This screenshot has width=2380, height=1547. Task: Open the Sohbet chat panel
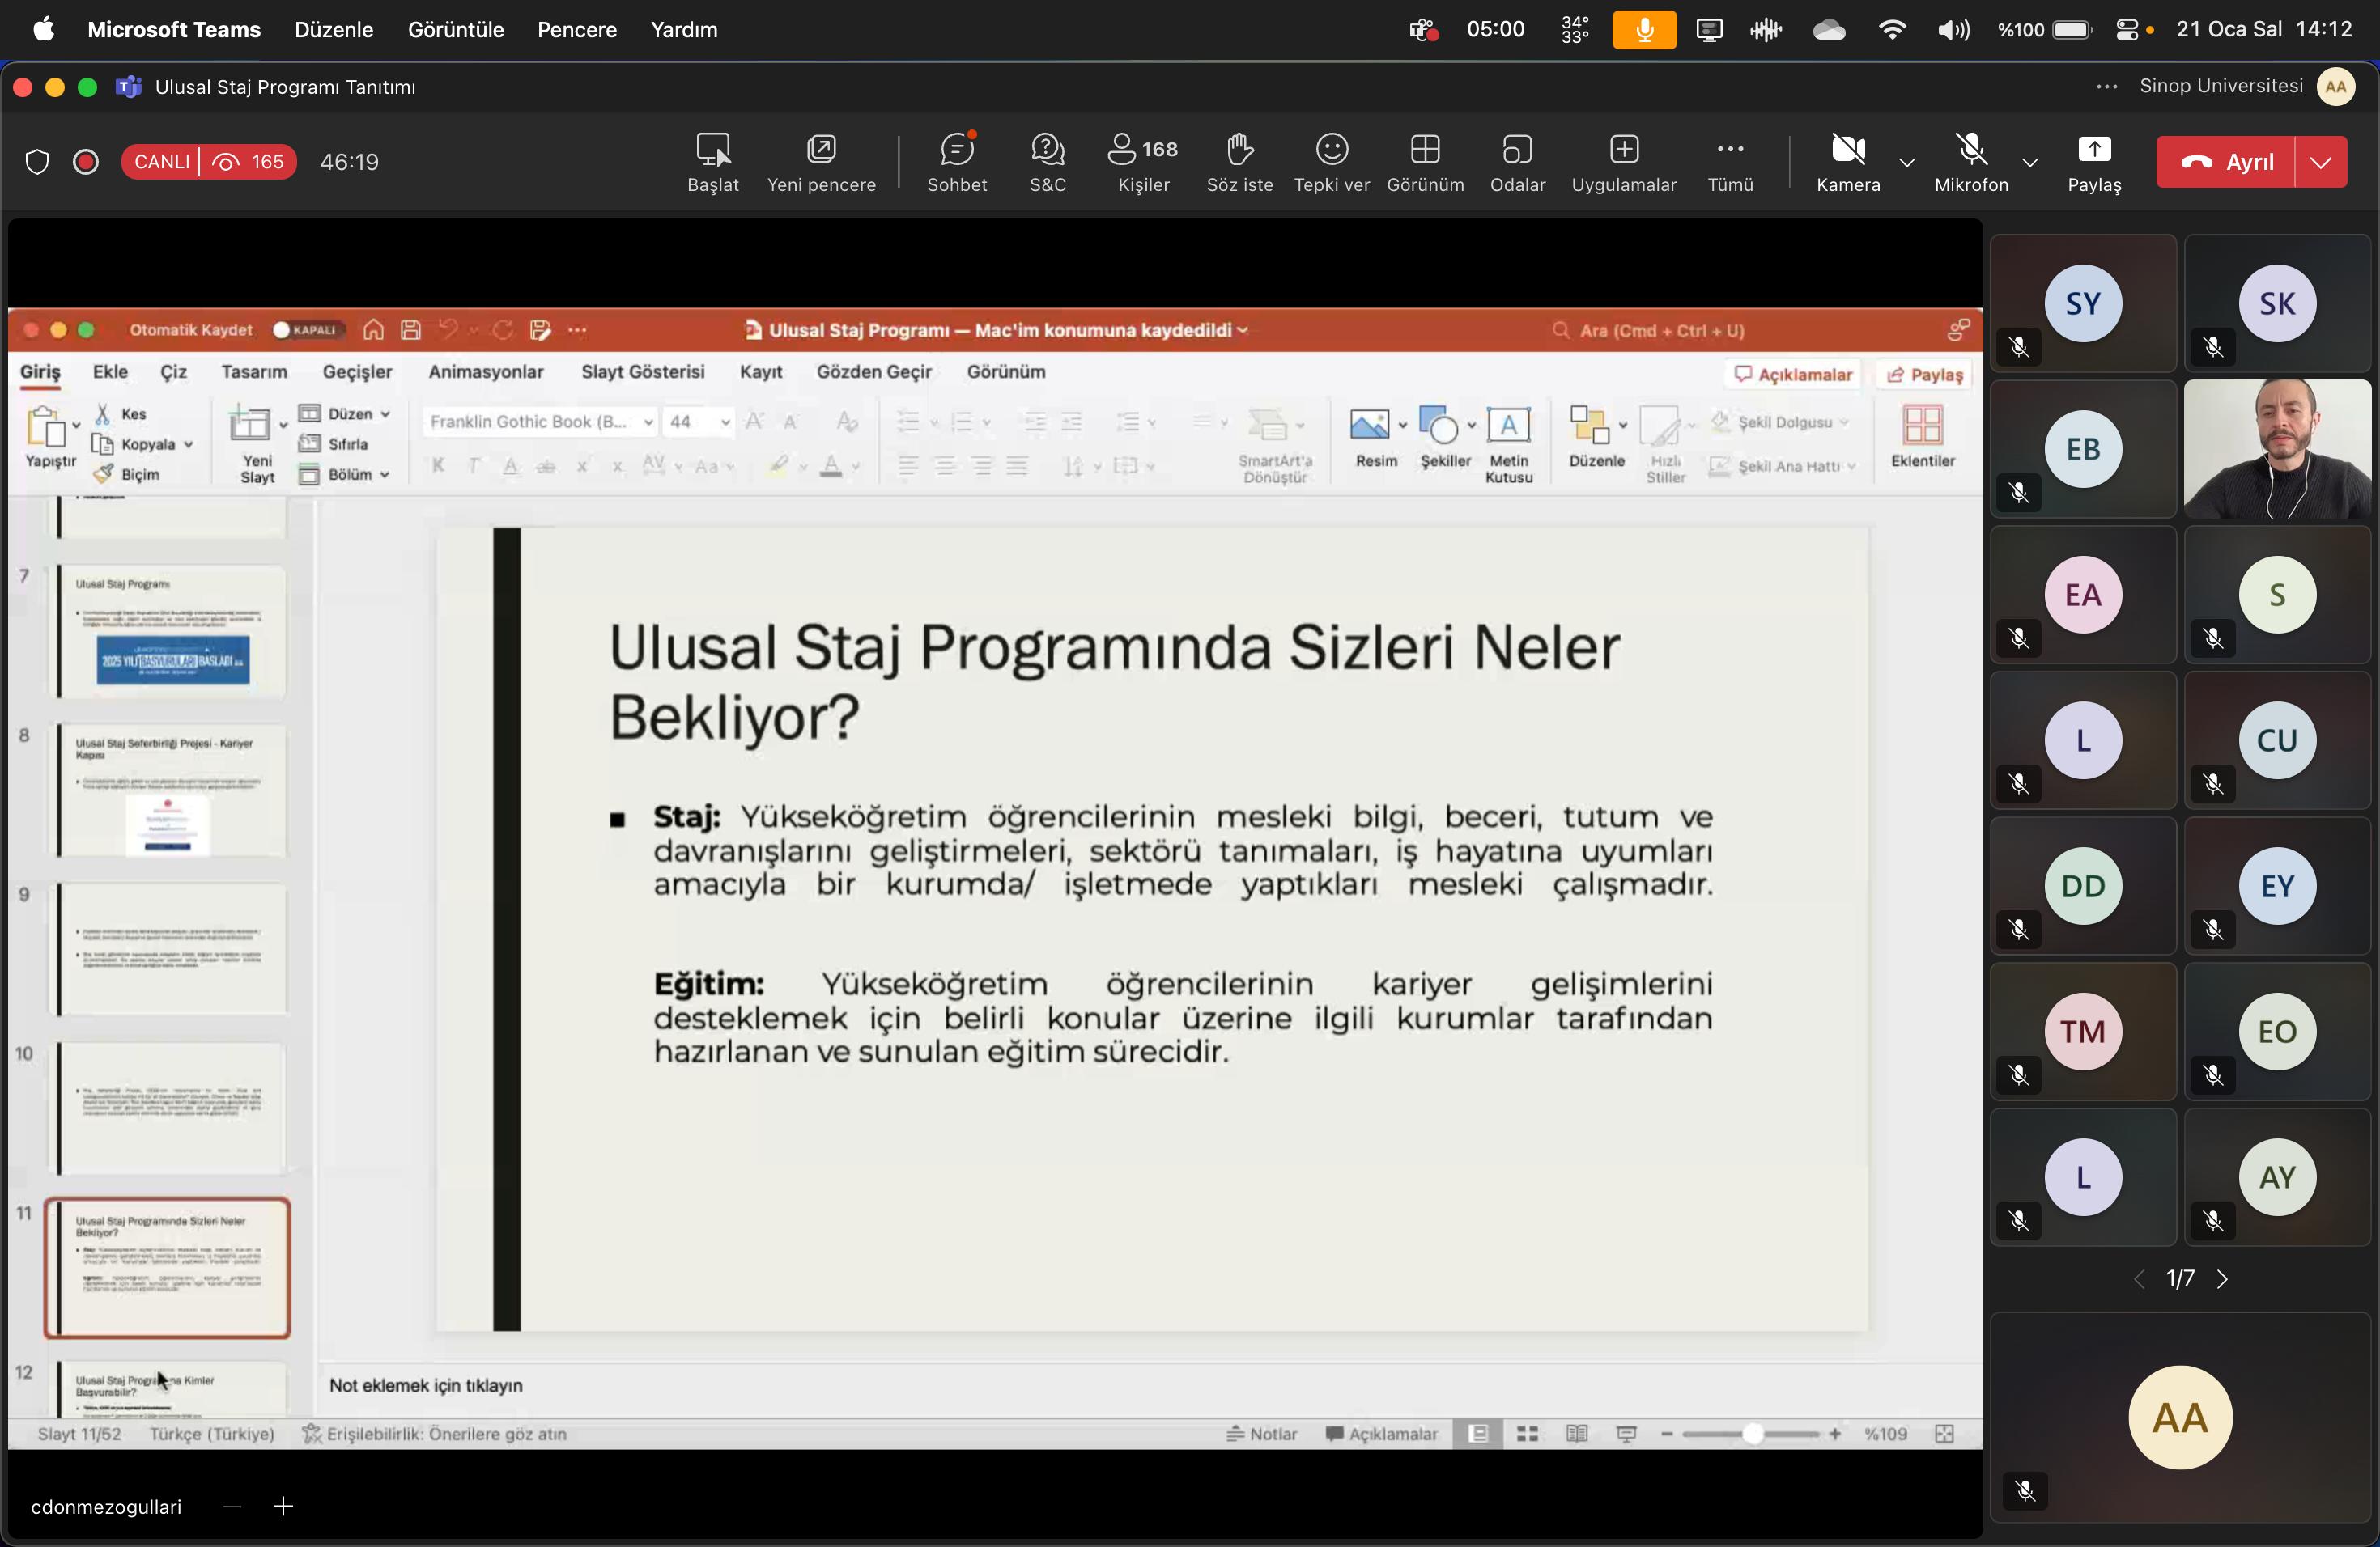point(956,161)
